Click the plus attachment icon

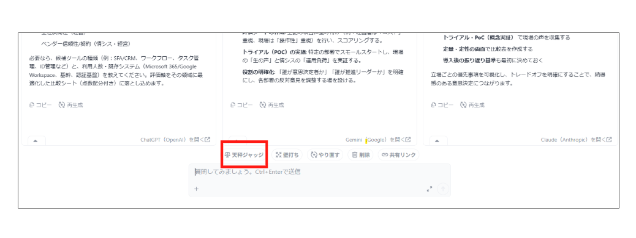[x=196, y=189]
